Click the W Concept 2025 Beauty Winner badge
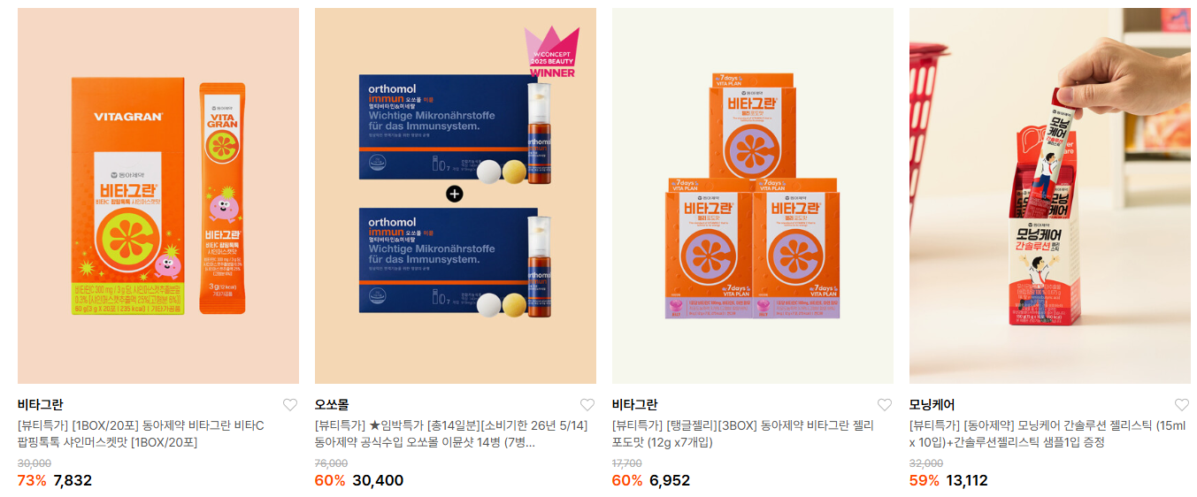 click(552, 51)
